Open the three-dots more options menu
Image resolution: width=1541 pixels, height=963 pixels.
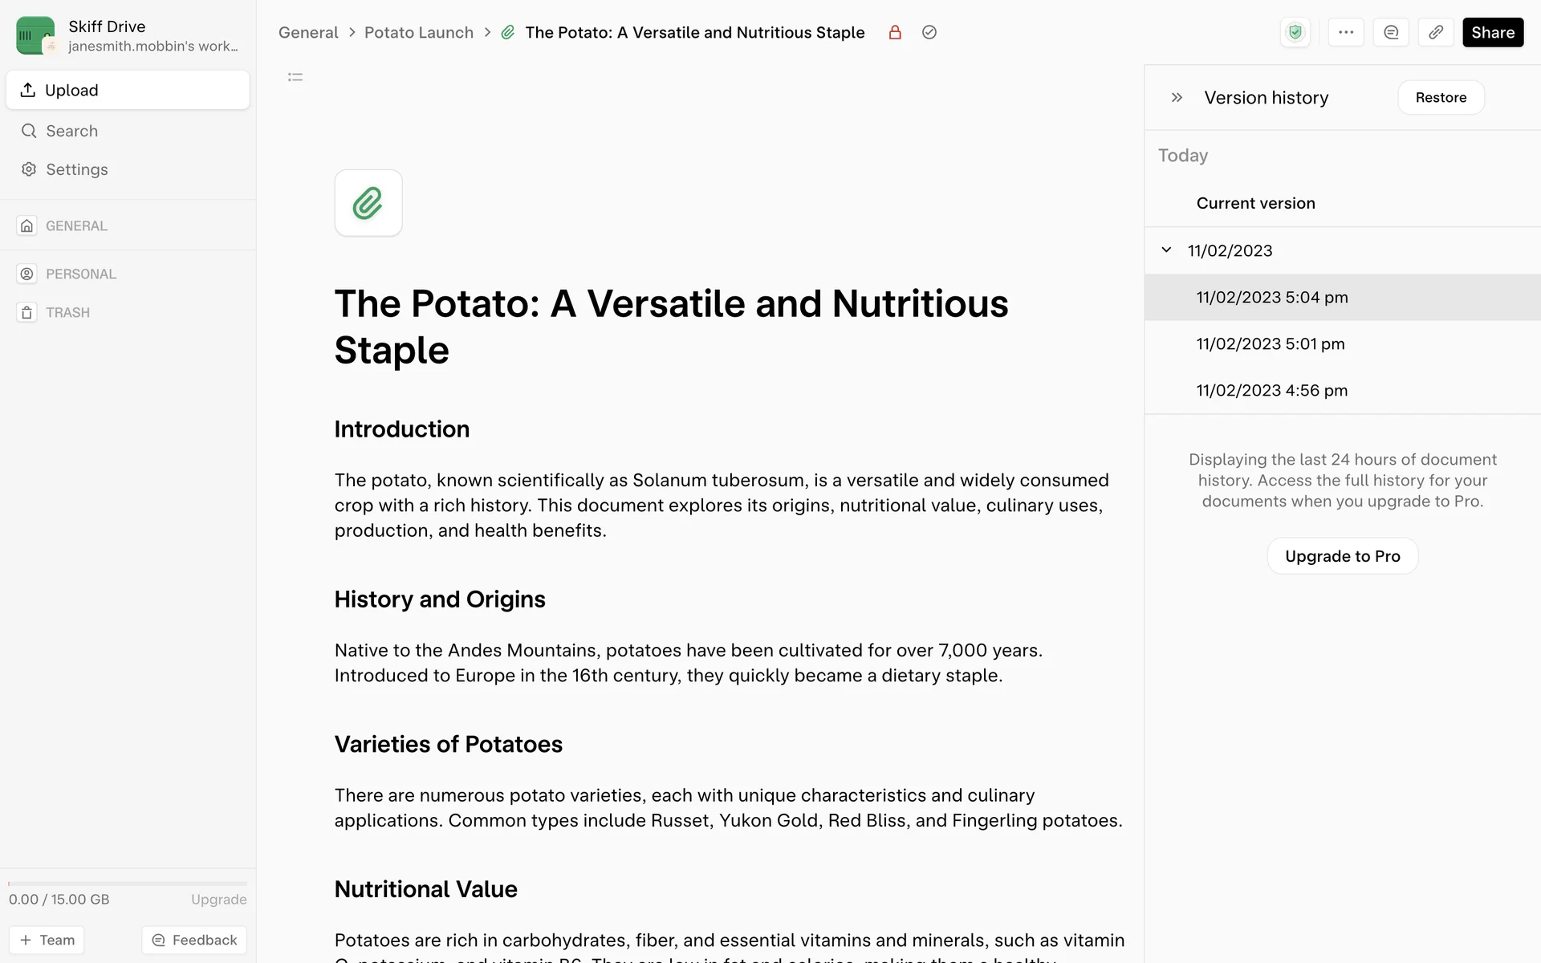[1346, 32]
